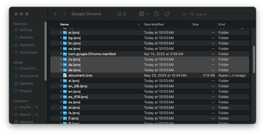Go back with the left chevron button
Screen dimensions: 265x135
(55, 14)
